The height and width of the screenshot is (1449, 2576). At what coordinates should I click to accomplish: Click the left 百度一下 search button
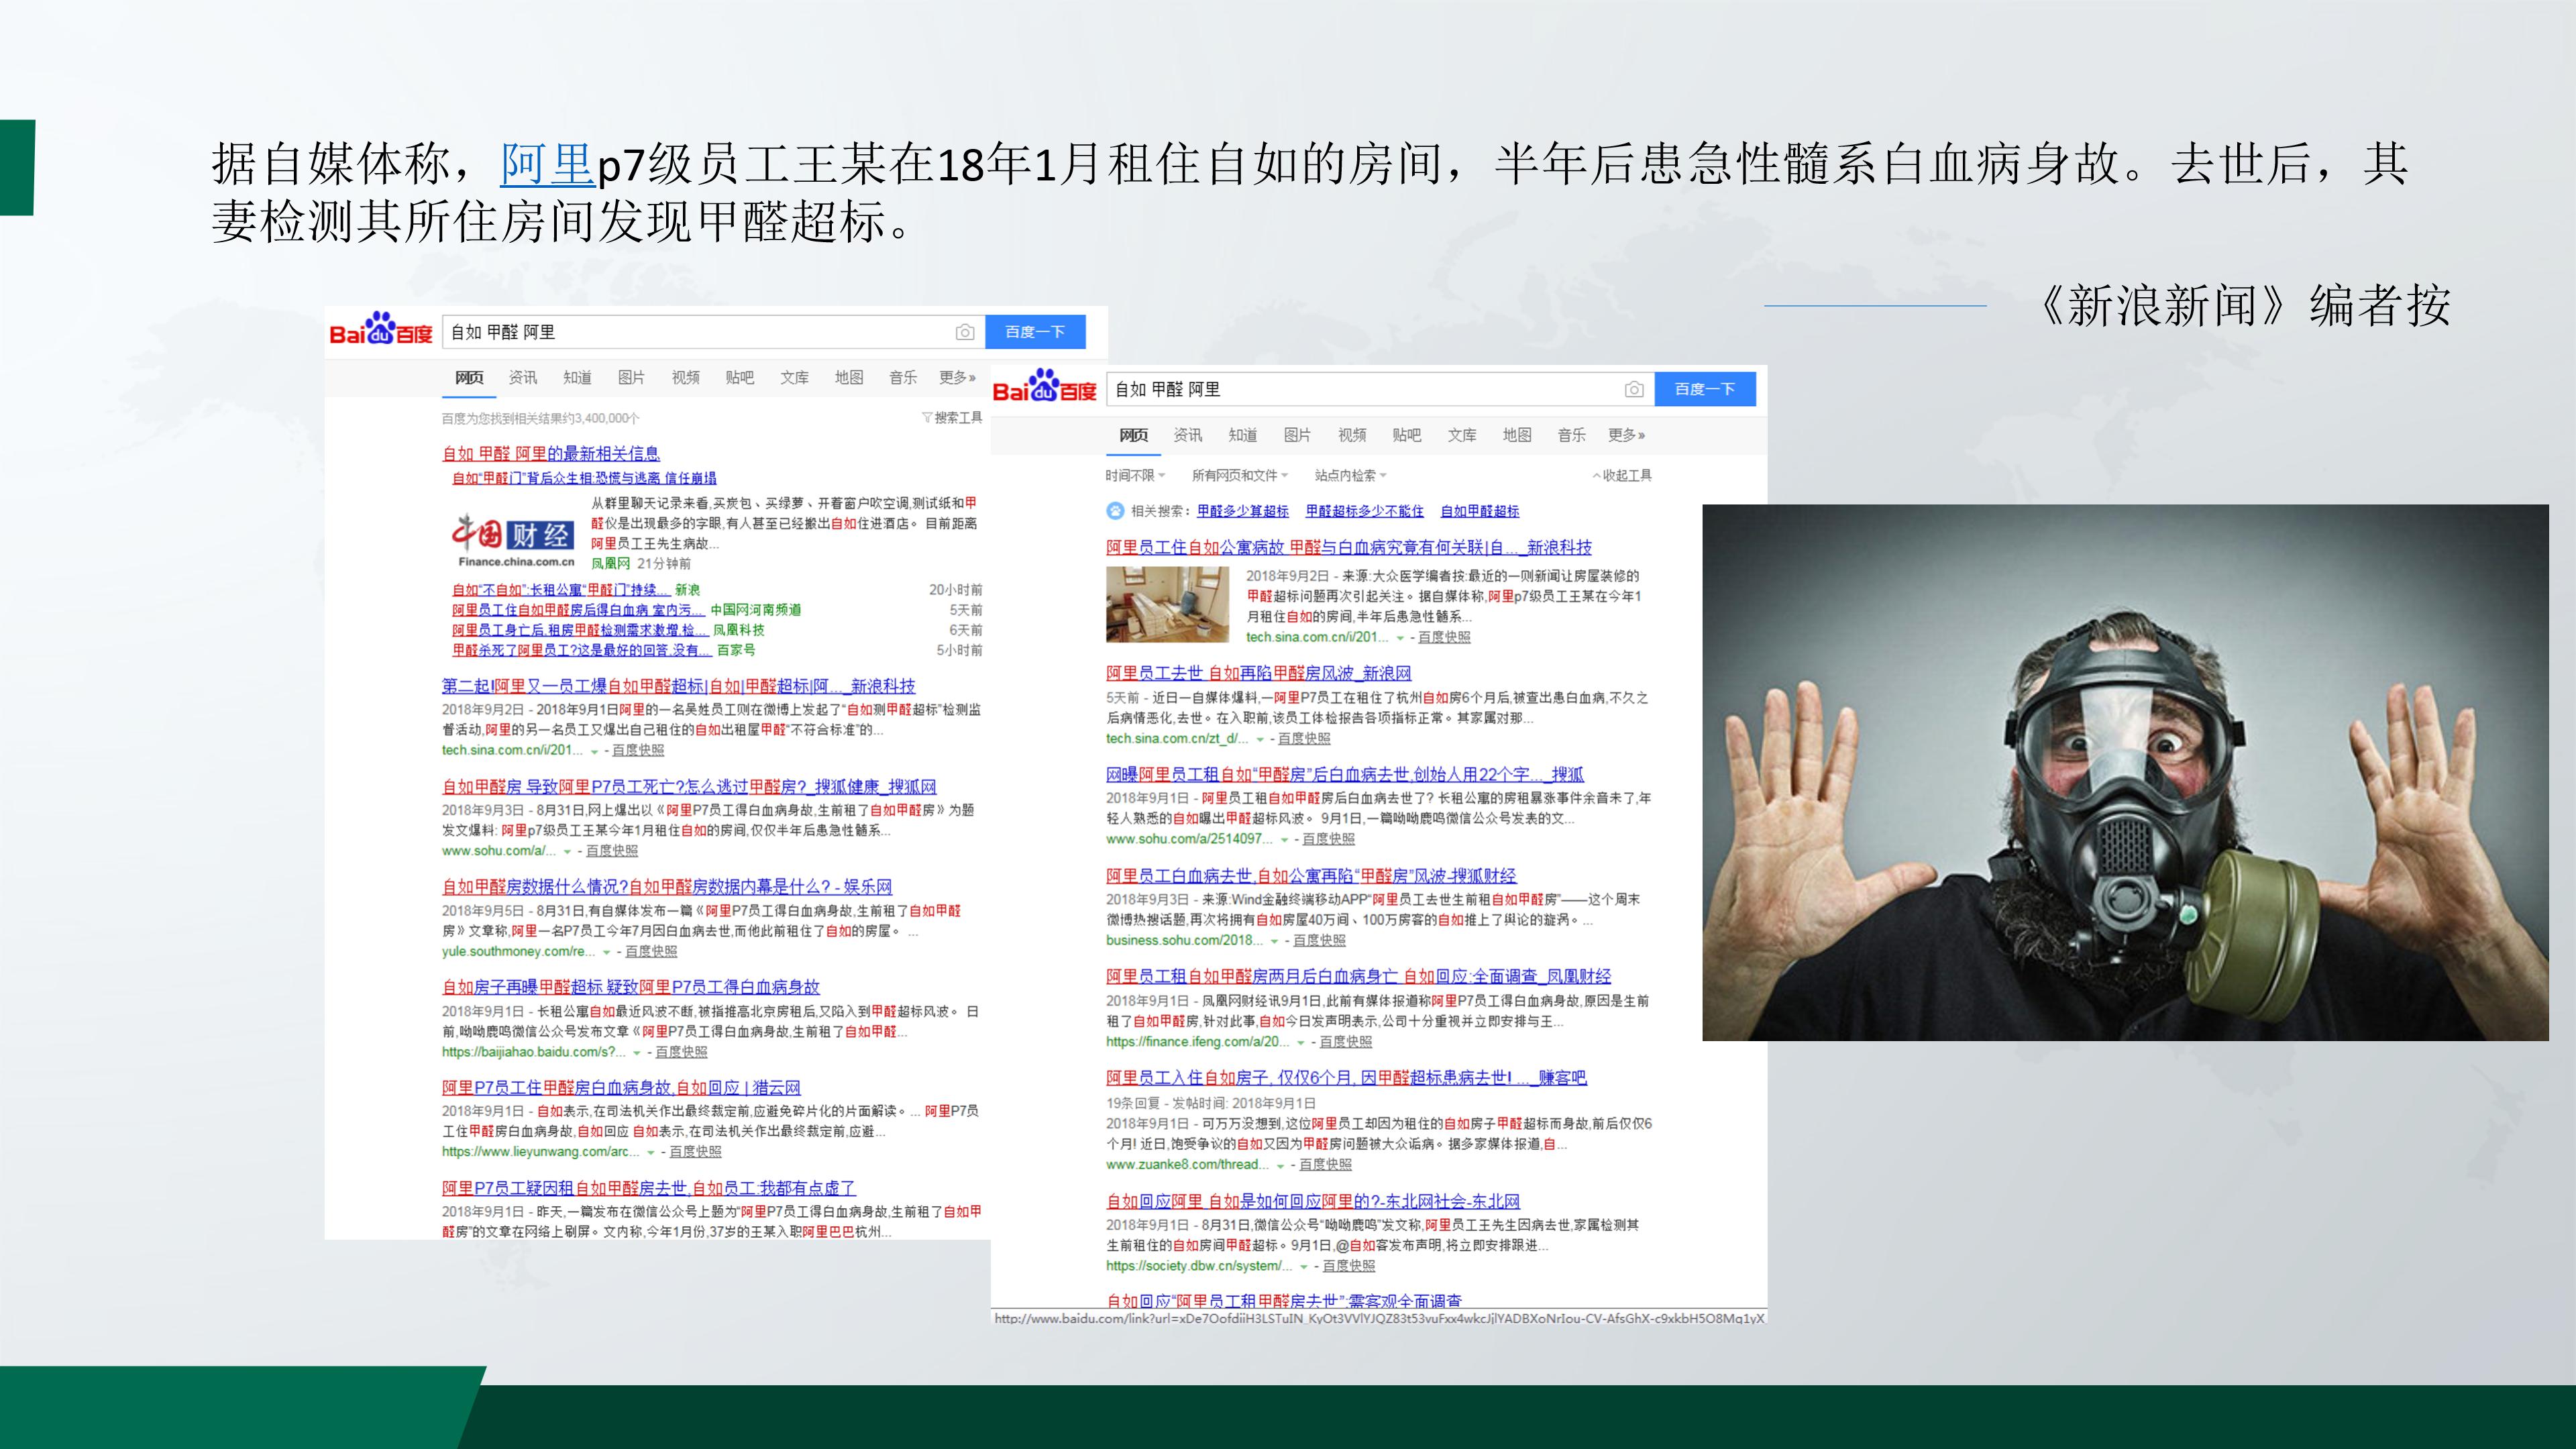pos(1035,332)
